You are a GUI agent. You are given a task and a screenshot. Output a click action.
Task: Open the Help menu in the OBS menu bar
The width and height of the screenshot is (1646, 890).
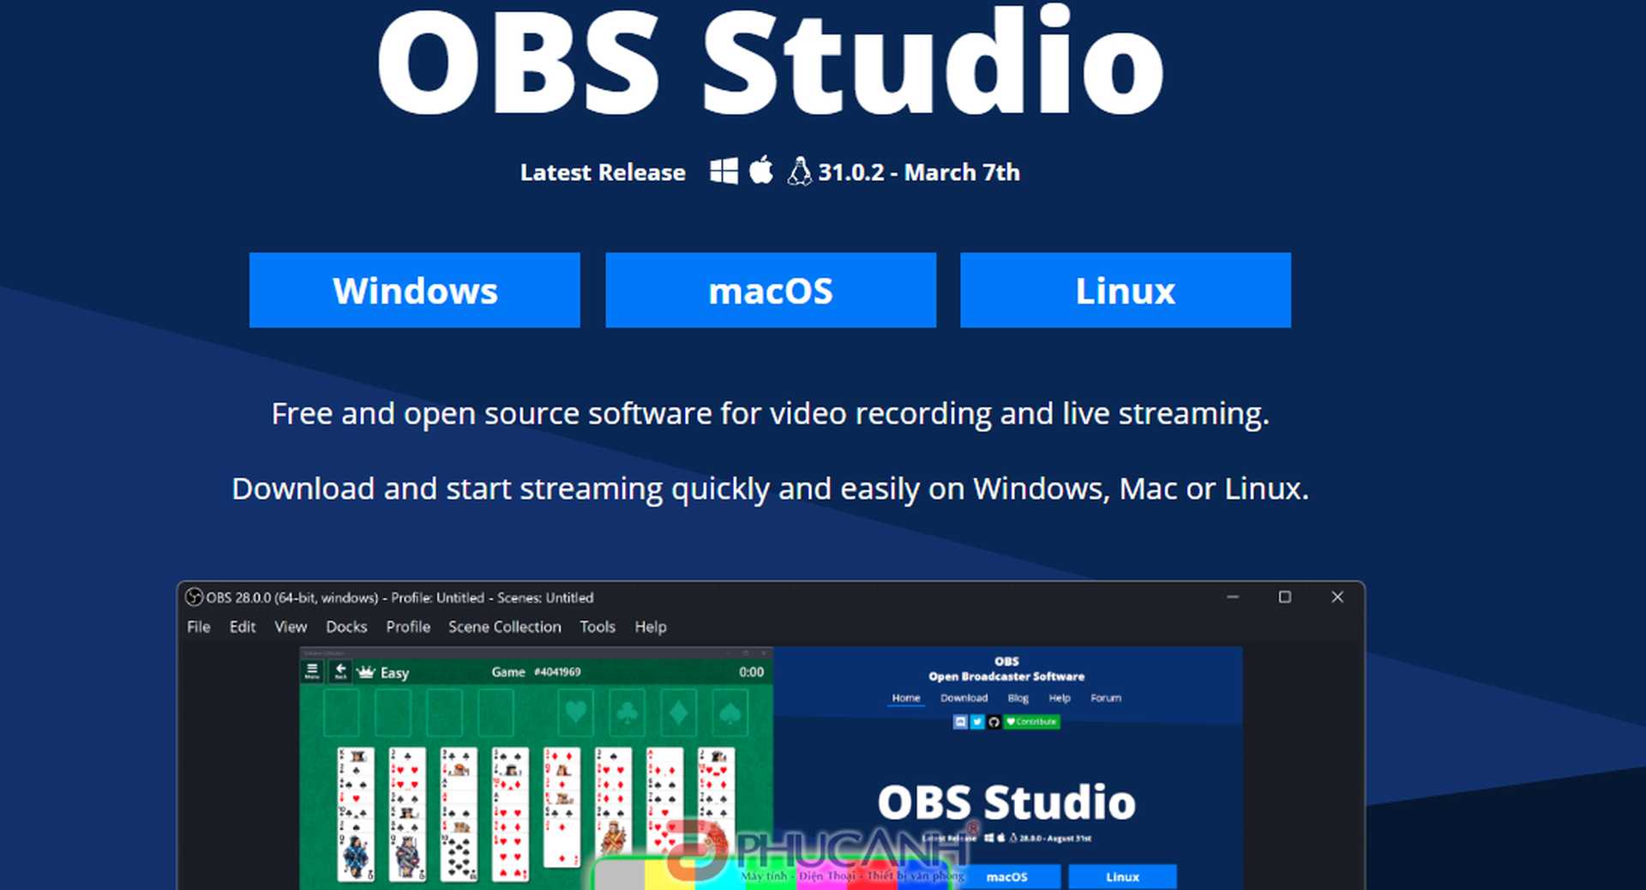(651, 627)
